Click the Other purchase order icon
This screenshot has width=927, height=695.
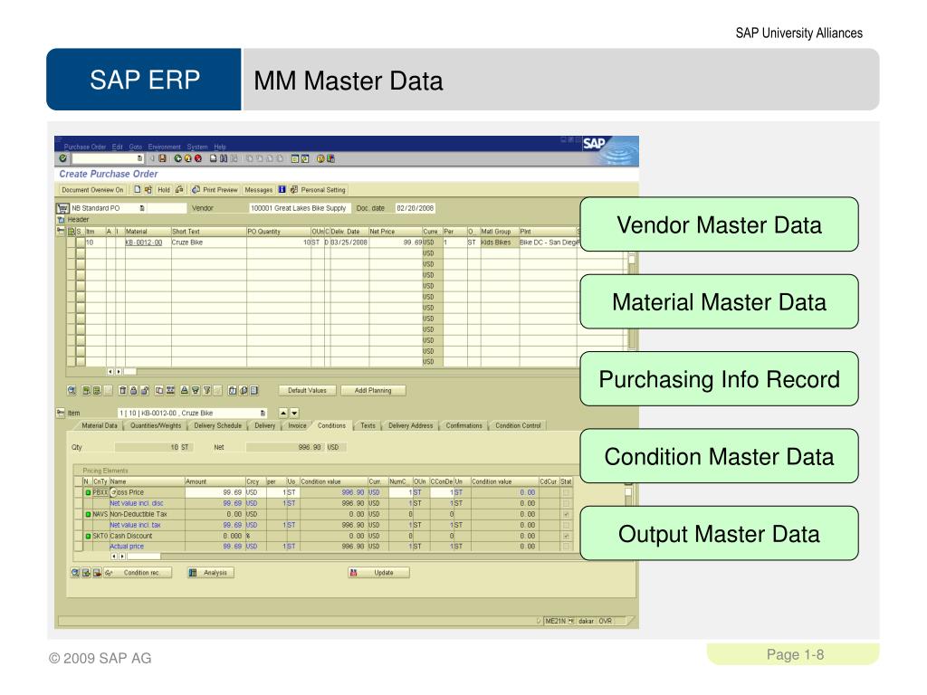(148, 190)
